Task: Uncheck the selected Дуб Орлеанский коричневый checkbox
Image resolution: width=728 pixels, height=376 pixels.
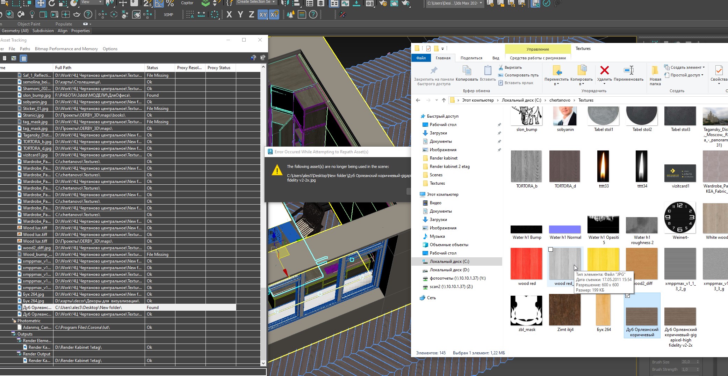Action: click(628, 296)
